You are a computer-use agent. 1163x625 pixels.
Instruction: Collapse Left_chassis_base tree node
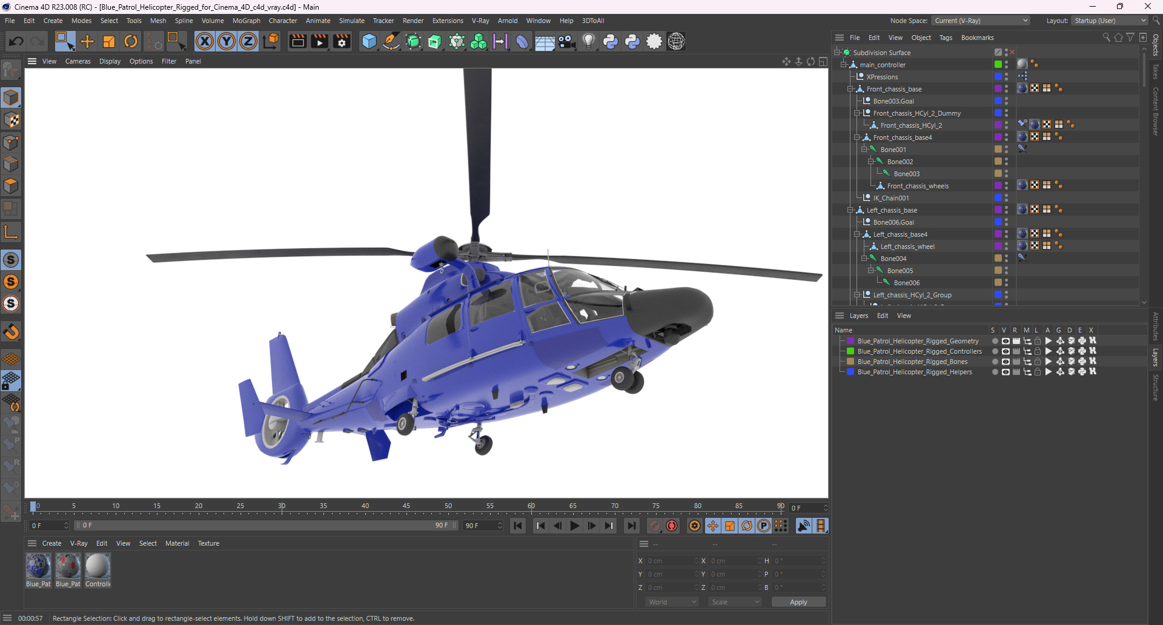[x=850, y=210]
